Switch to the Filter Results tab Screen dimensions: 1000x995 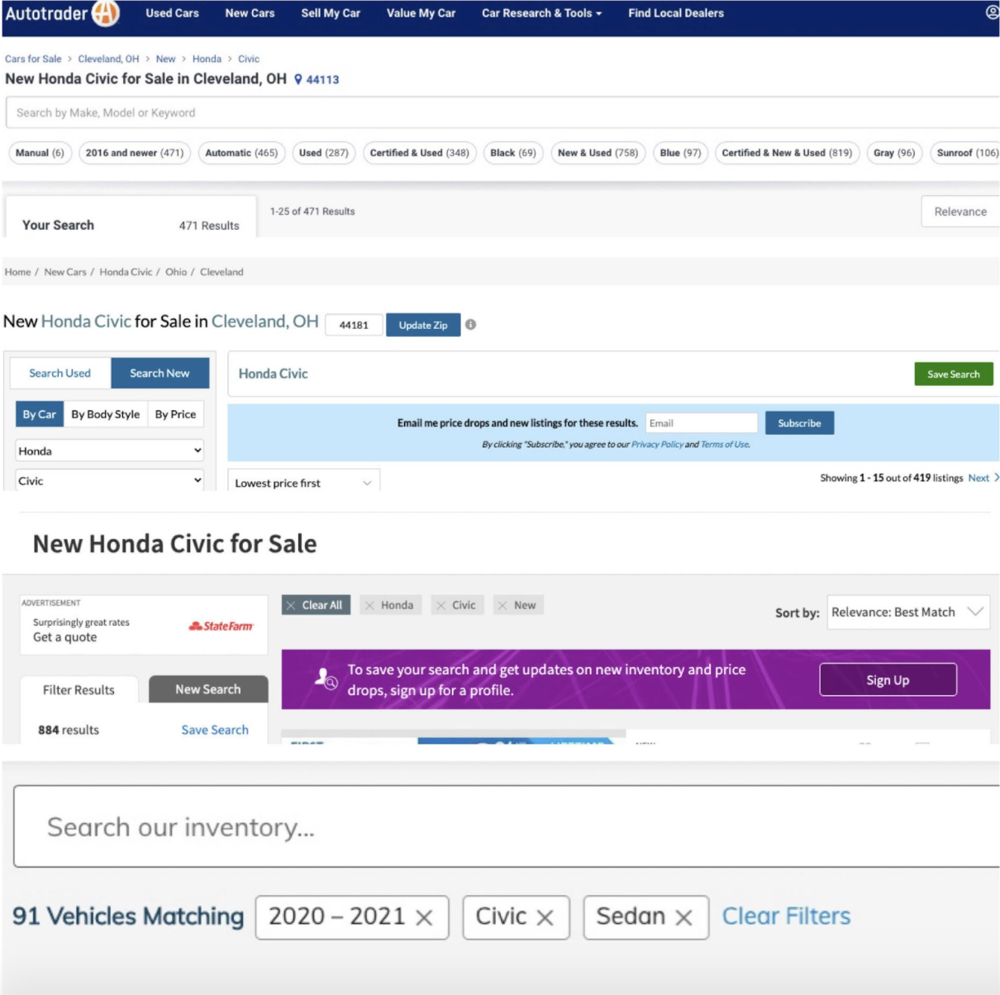coord(79,689)
